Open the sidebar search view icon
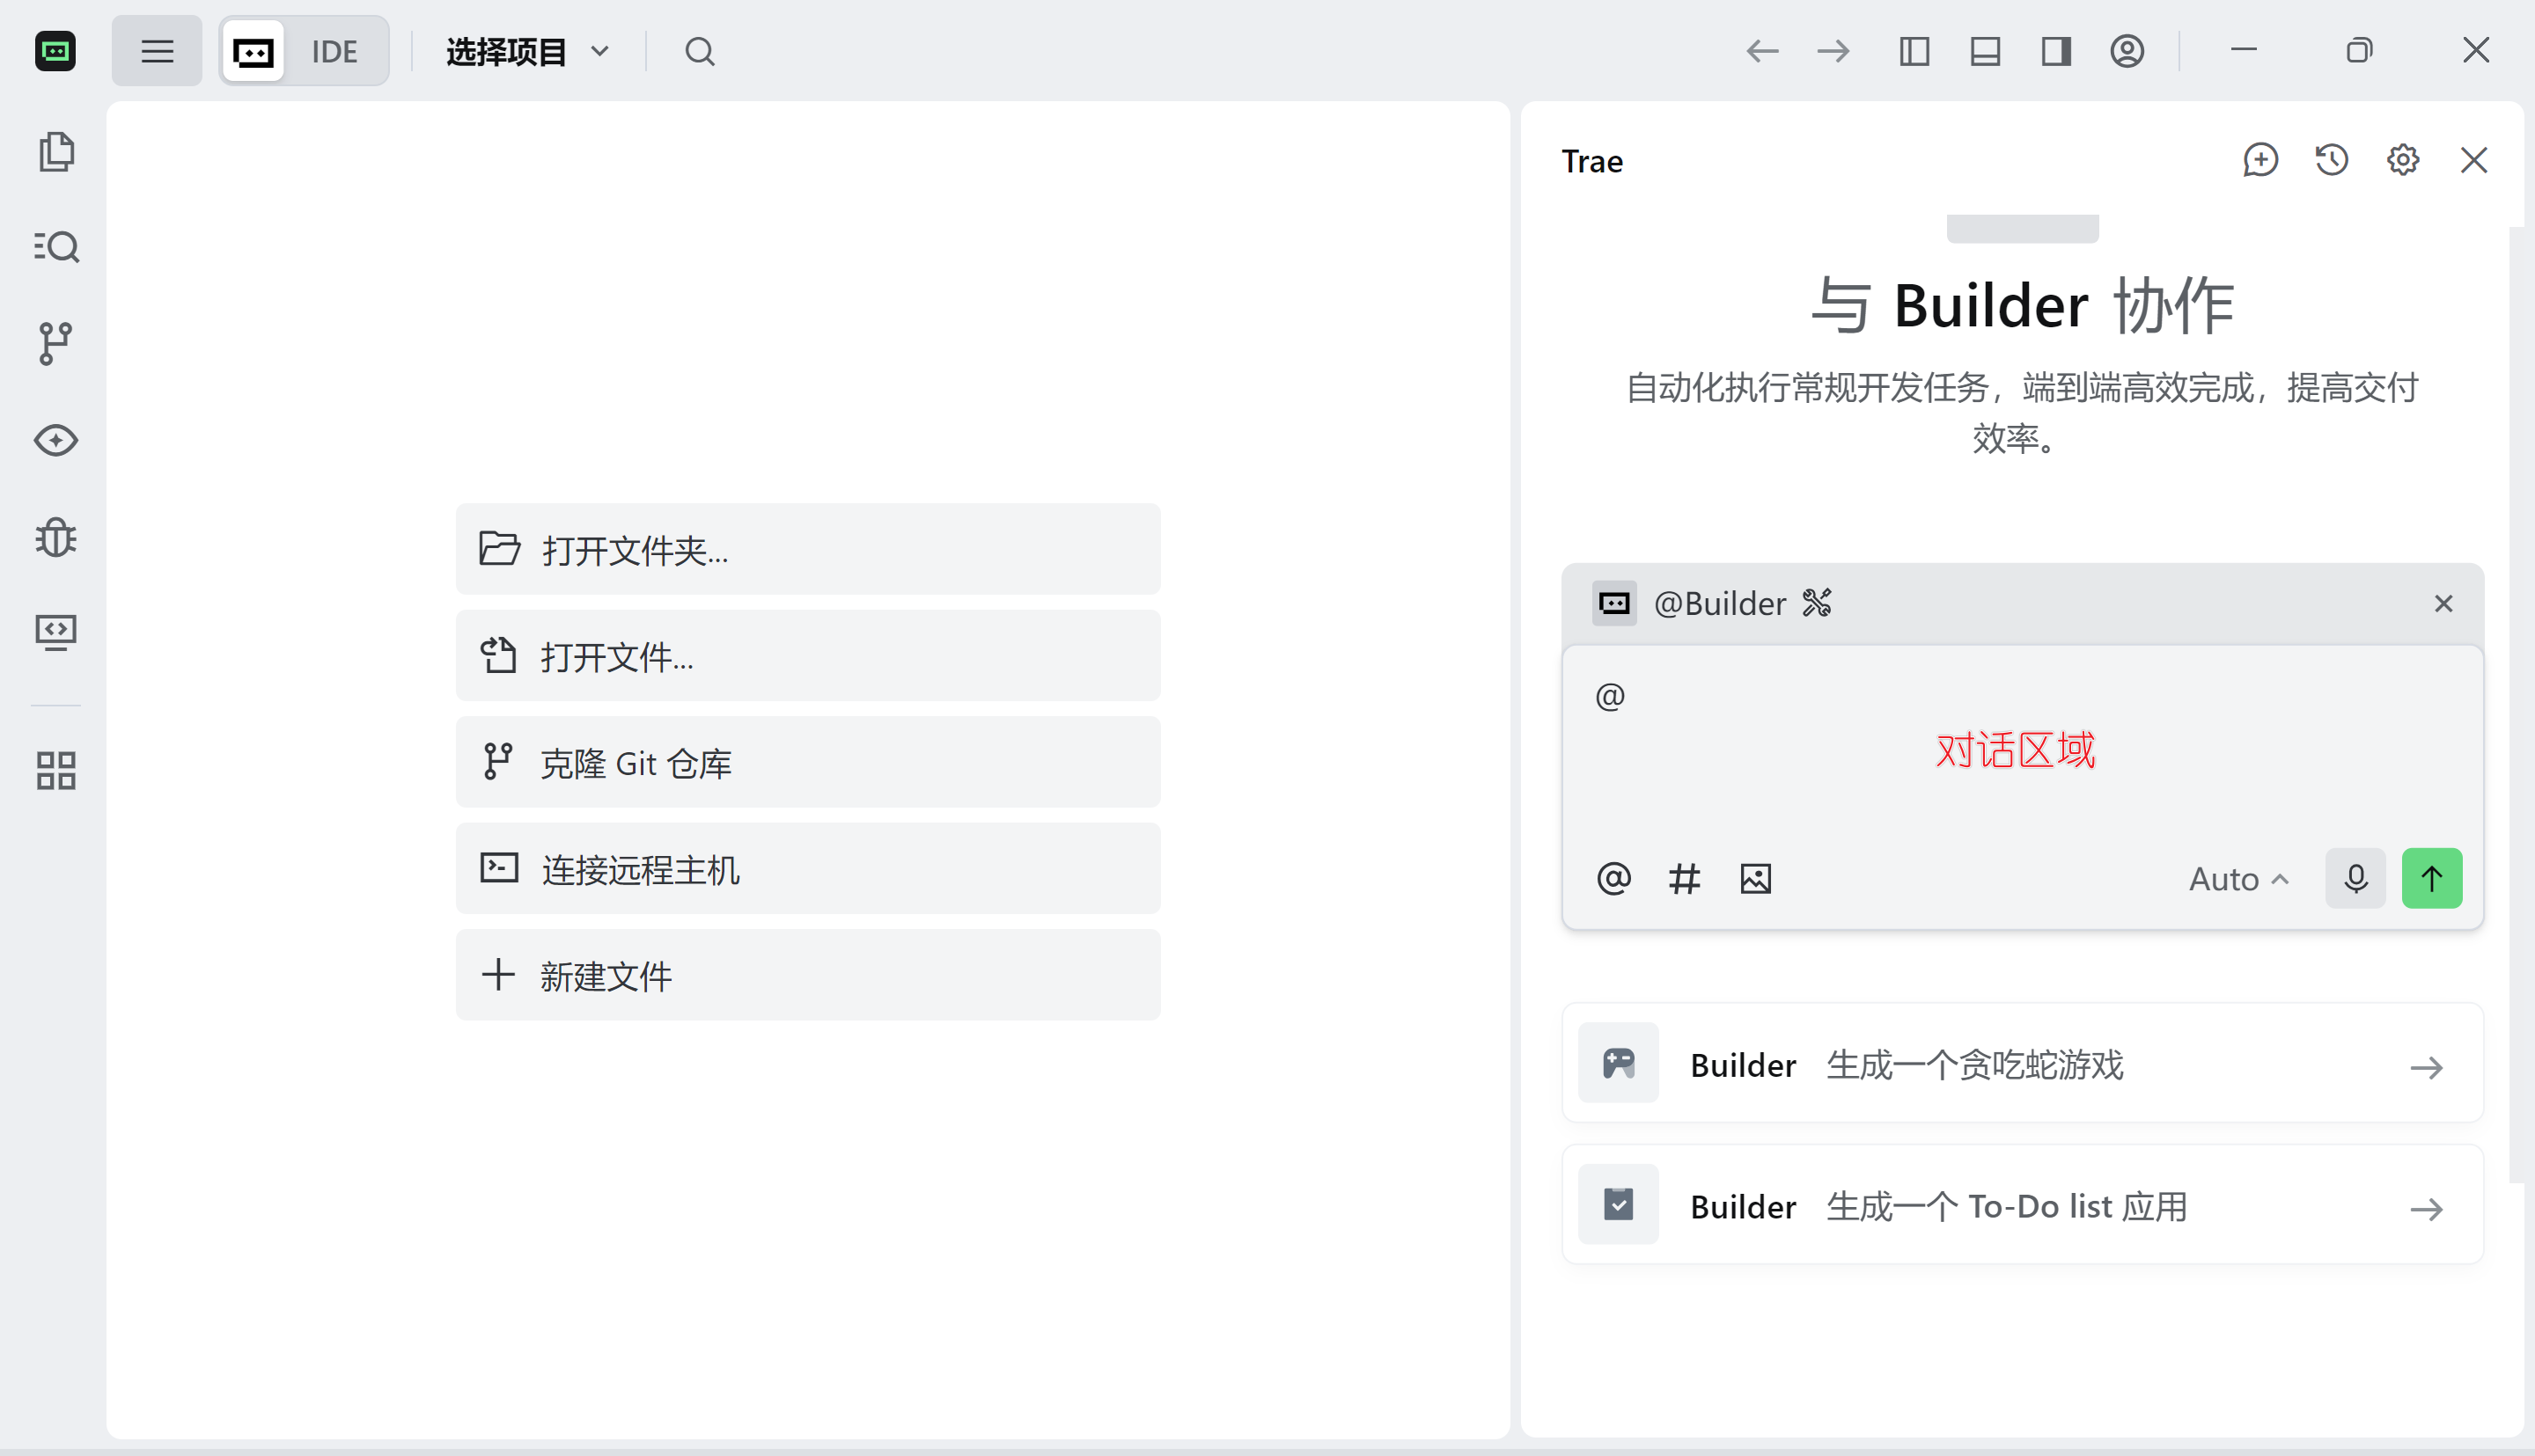Viewport: 2535px width, 1456px height. point(56,247)
